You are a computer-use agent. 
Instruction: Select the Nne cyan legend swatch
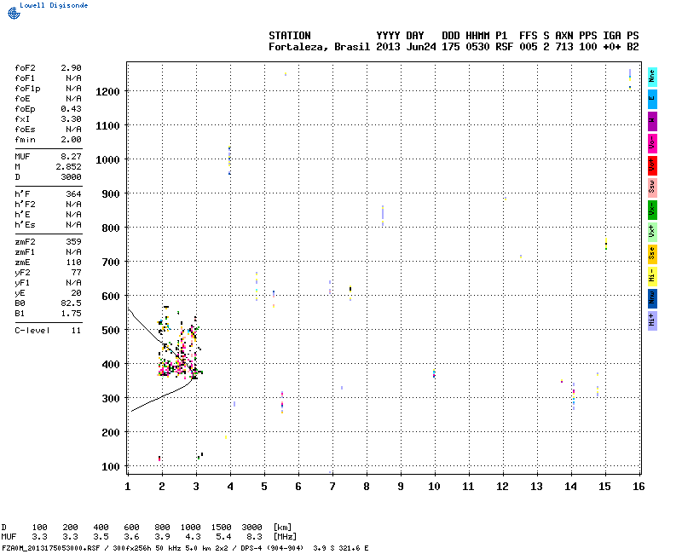tap(652, 78)
